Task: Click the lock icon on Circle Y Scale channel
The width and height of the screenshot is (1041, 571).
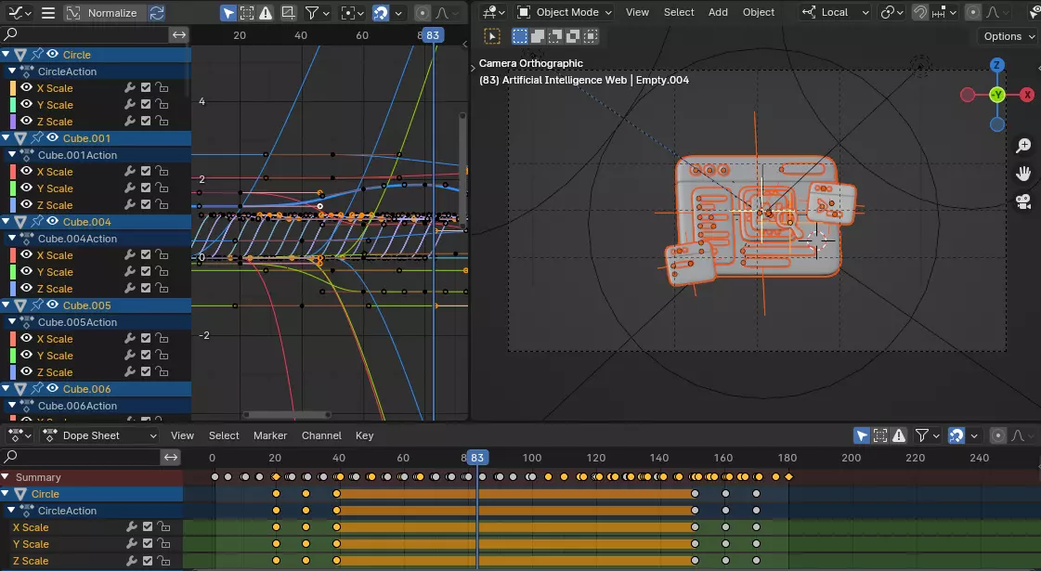Action: [x=162, y=105]
